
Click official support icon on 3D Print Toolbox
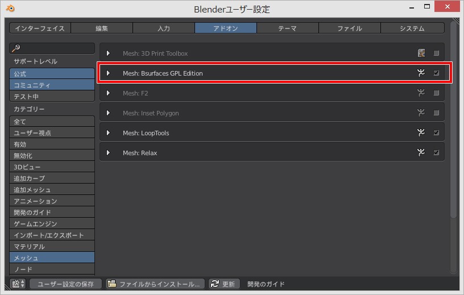tap(421, 53)
